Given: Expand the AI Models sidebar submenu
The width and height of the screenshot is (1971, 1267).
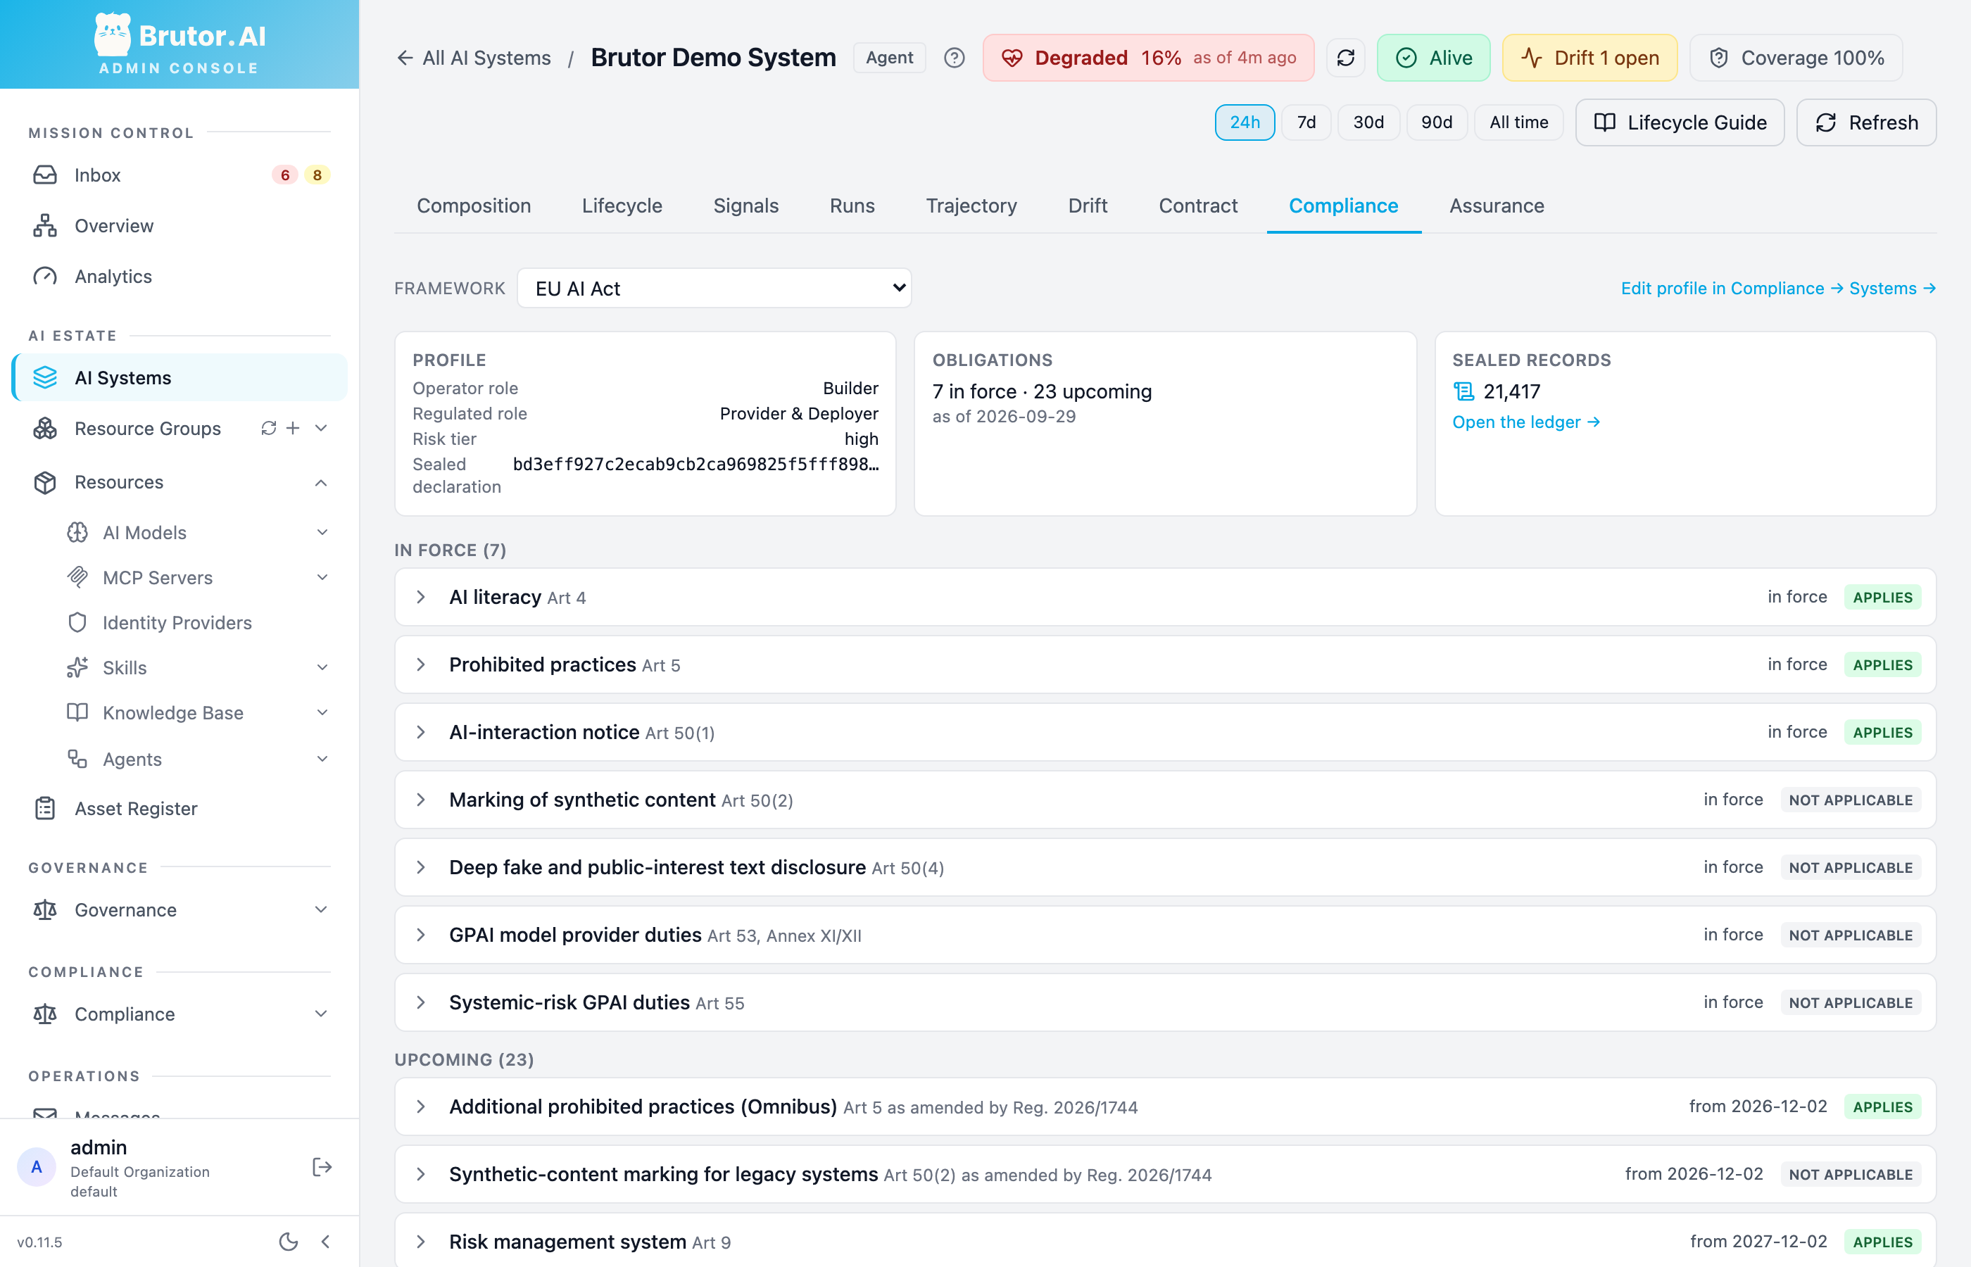Looking at the screenshot, I should pyautogui.click(x=322, y=532).
